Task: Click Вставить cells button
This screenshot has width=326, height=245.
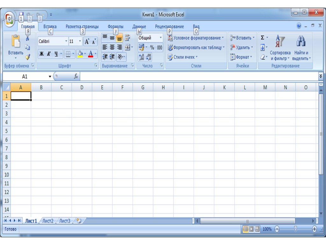Action: (x=242, y=38)
